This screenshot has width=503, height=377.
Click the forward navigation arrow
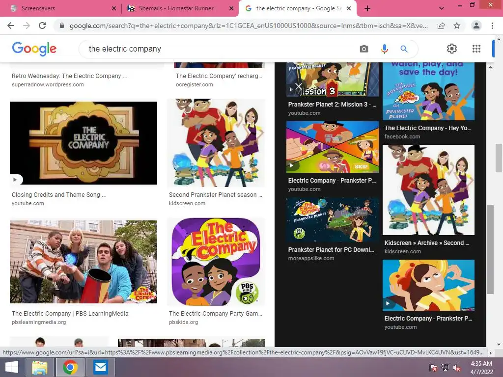coord(27,26)
